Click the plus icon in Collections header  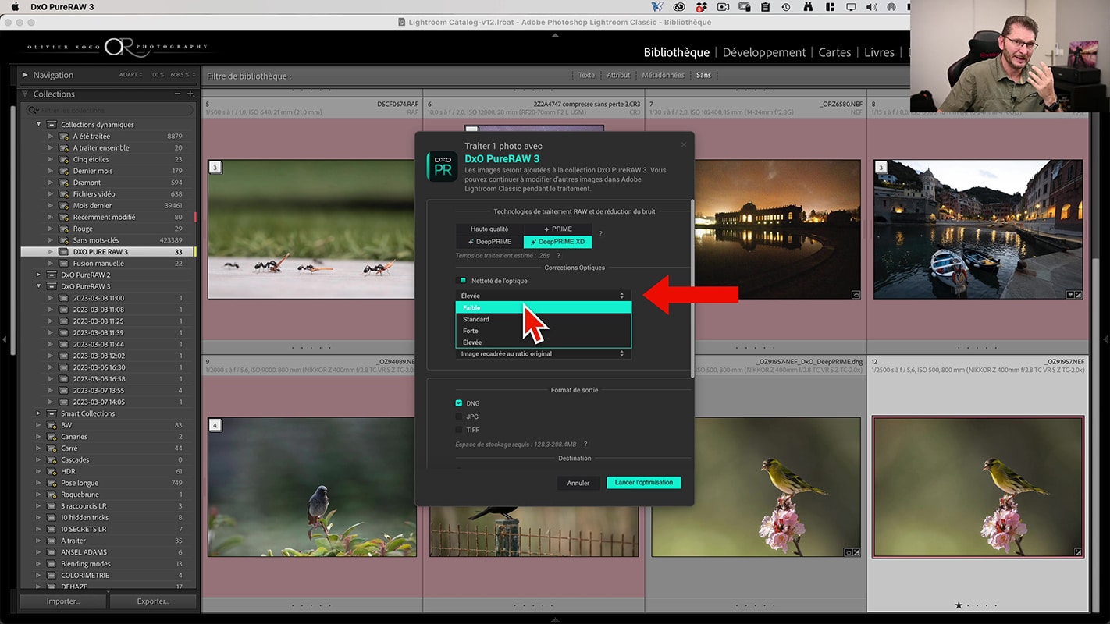pos(190,94)
